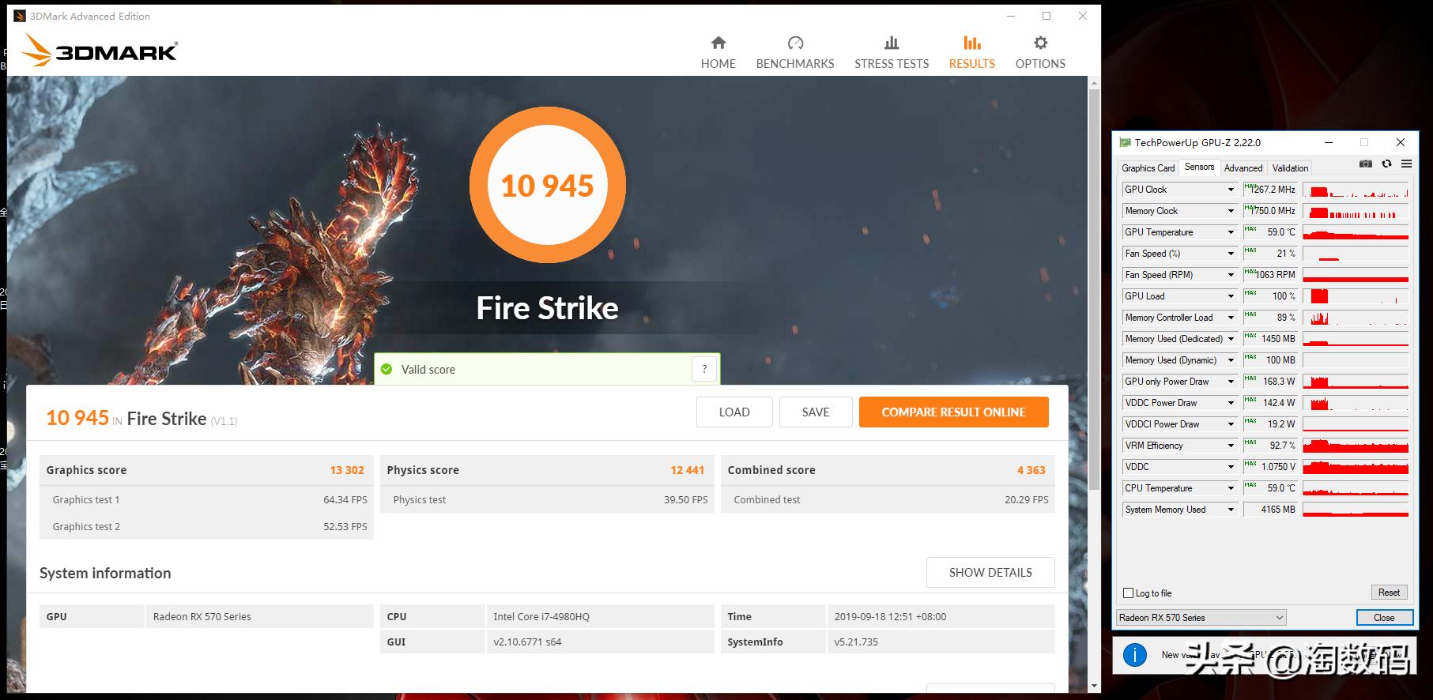The width and height of the screenshot is (1433, 700).
Task: Click the question mark beside Valid score
Action: point(704,369)
